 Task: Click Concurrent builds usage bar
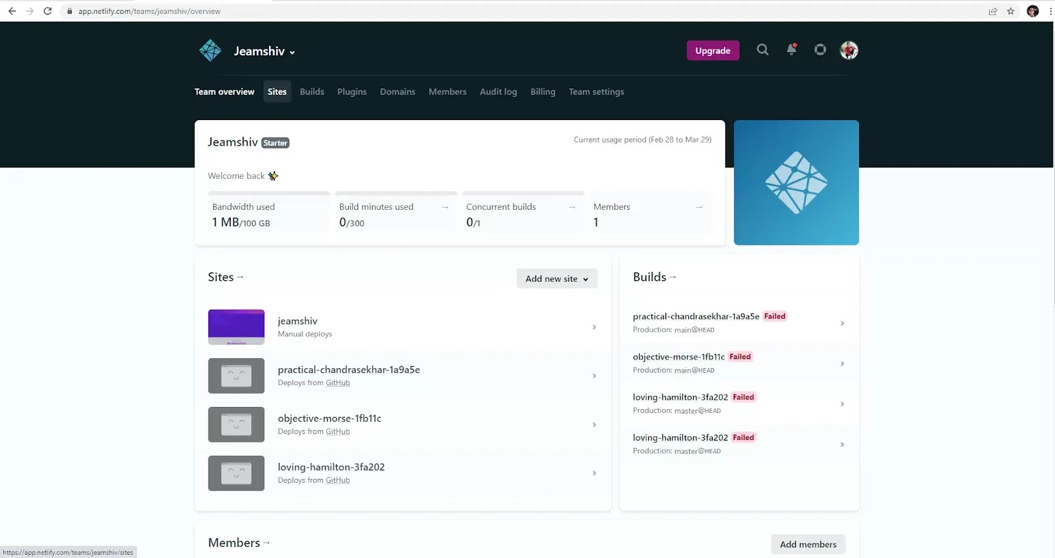pos(524,193)
